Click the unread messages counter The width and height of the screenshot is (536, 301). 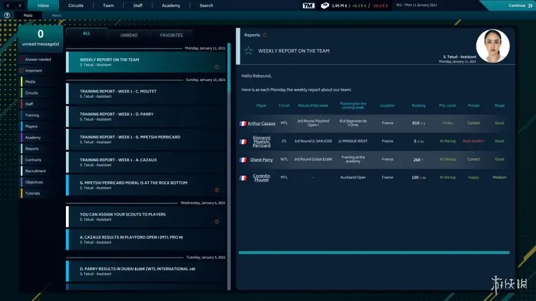pyautogui.click(x=40, y=38)
